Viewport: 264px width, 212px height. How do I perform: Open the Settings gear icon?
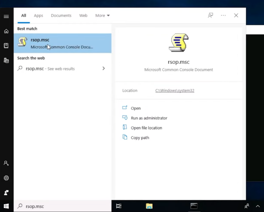click(6, 178)
